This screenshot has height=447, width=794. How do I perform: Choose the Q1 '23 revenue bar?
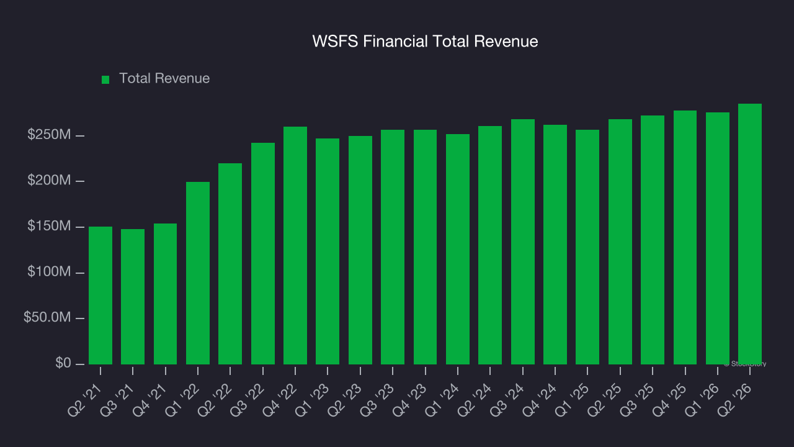(328, 251)
